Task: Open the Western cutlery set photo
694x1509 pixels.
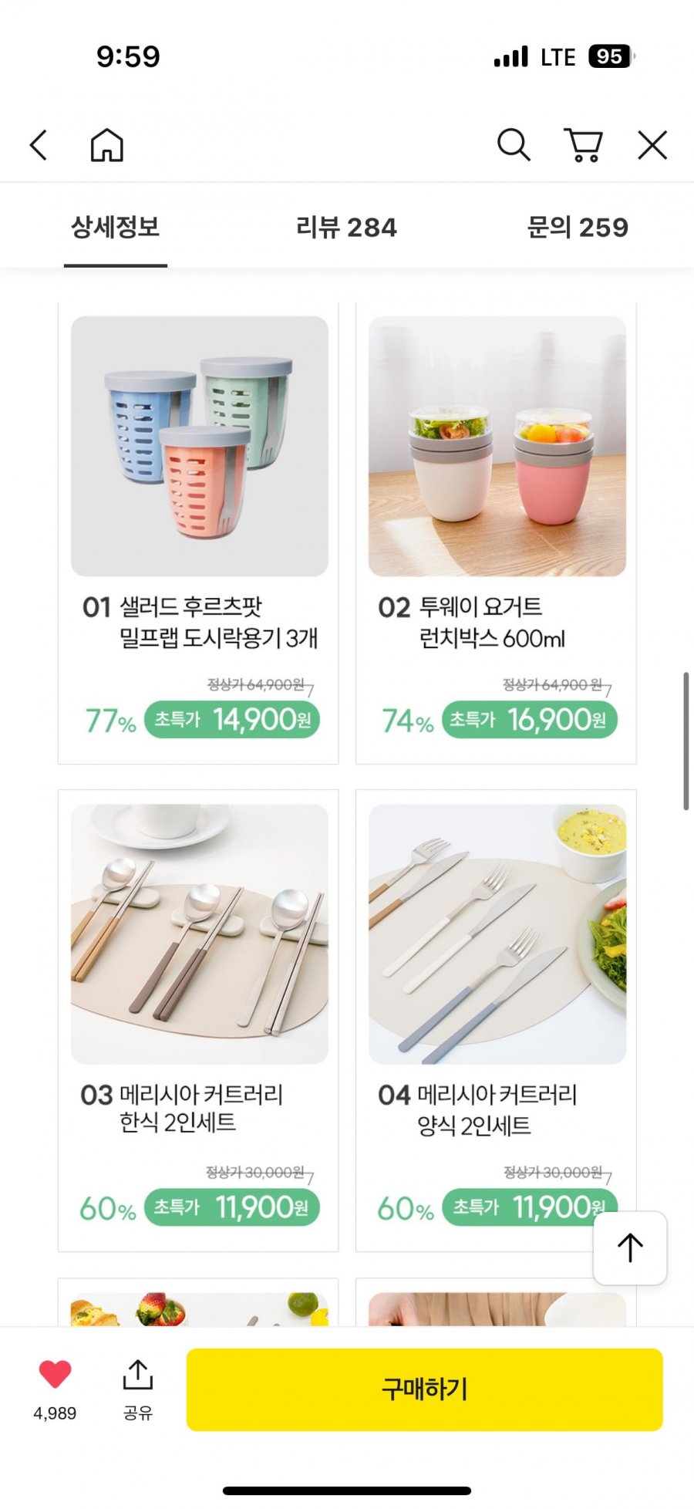Action: click(497, 934)
